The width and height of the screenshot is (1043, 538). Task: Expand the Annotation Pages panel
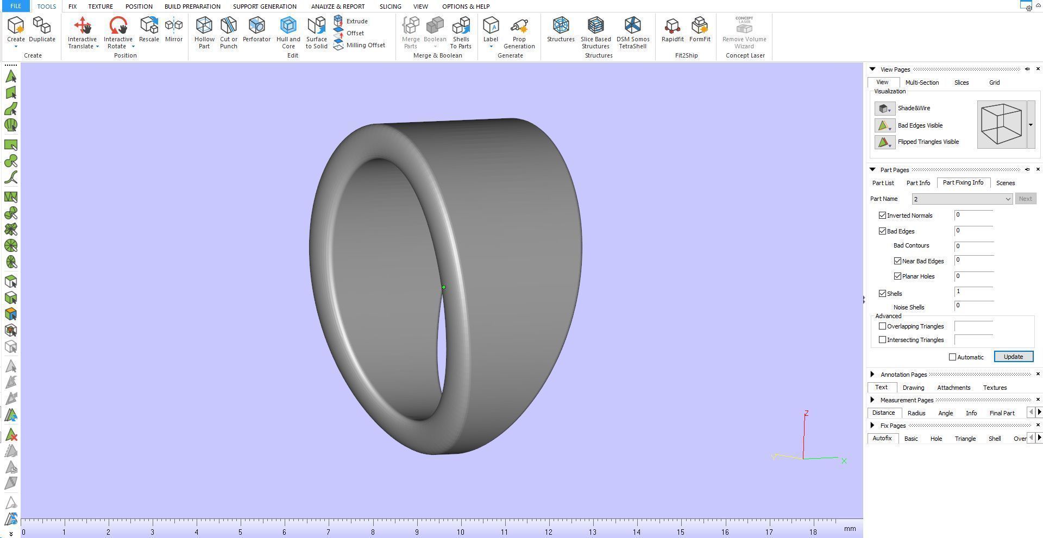coord(872,375)
